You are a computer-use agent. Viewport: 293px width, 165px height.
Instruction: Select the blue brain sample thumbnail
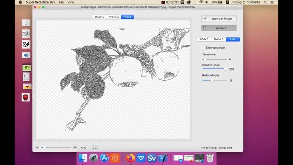coord(26,55)
